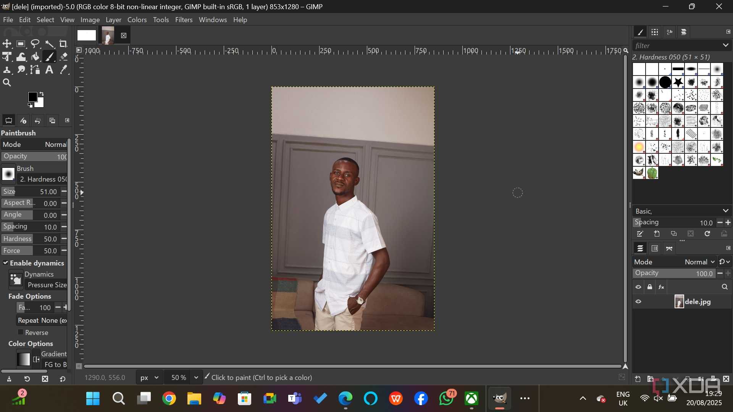Select the Free Select lasso tool
733x412 pixels.
point(35,43)
